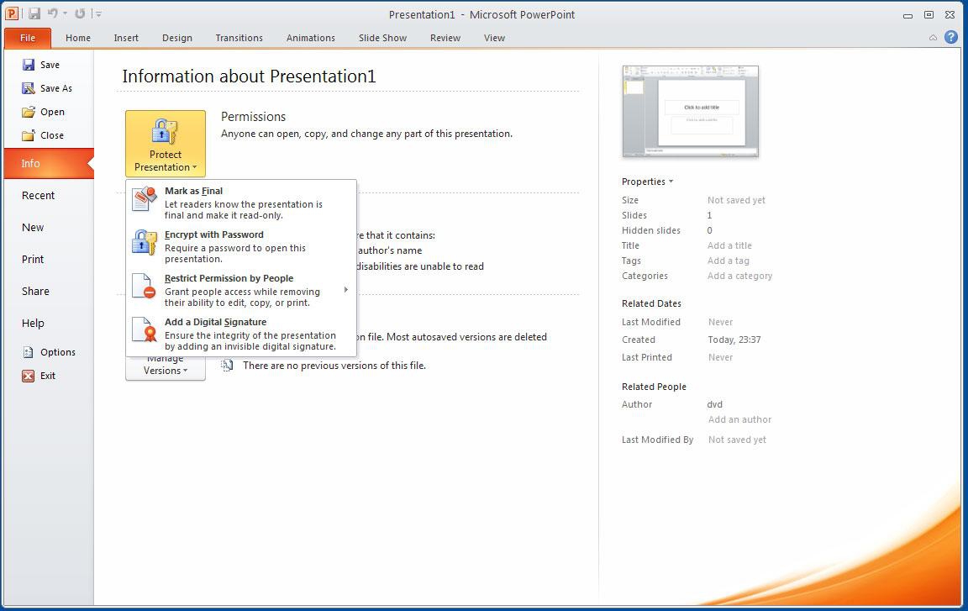Screen dimensions: 968x611
Task: Click the Hidden slides label
Action: point(650,230)
